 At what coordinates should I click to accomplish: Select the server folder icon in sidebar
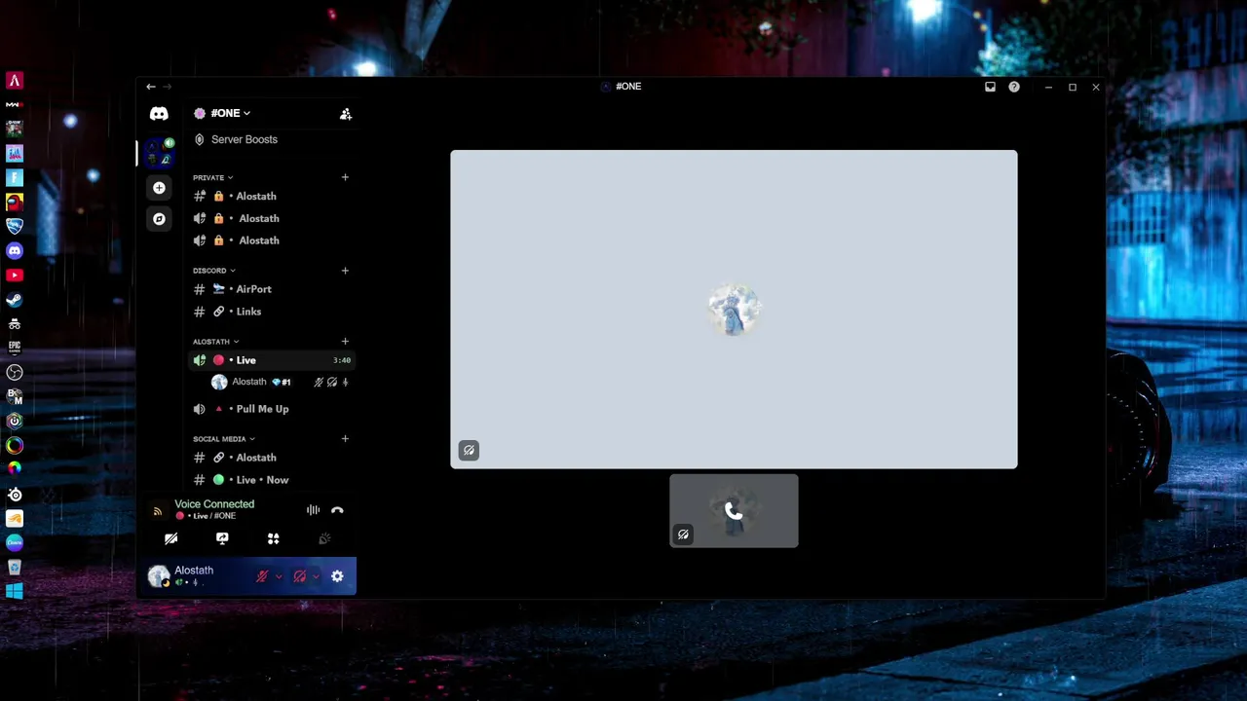coord(159,153)
